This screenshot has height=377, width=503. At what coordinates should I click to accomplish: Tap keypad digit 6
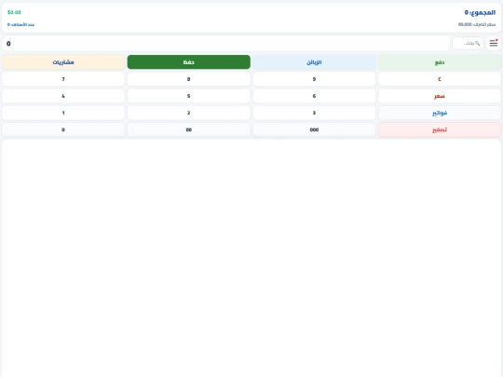pyautogui.click(x=314, y=96)
